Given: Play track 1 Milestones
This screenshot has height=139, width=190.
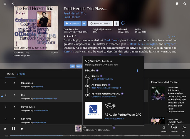Looking at the screenshot, I should (15, 83).
